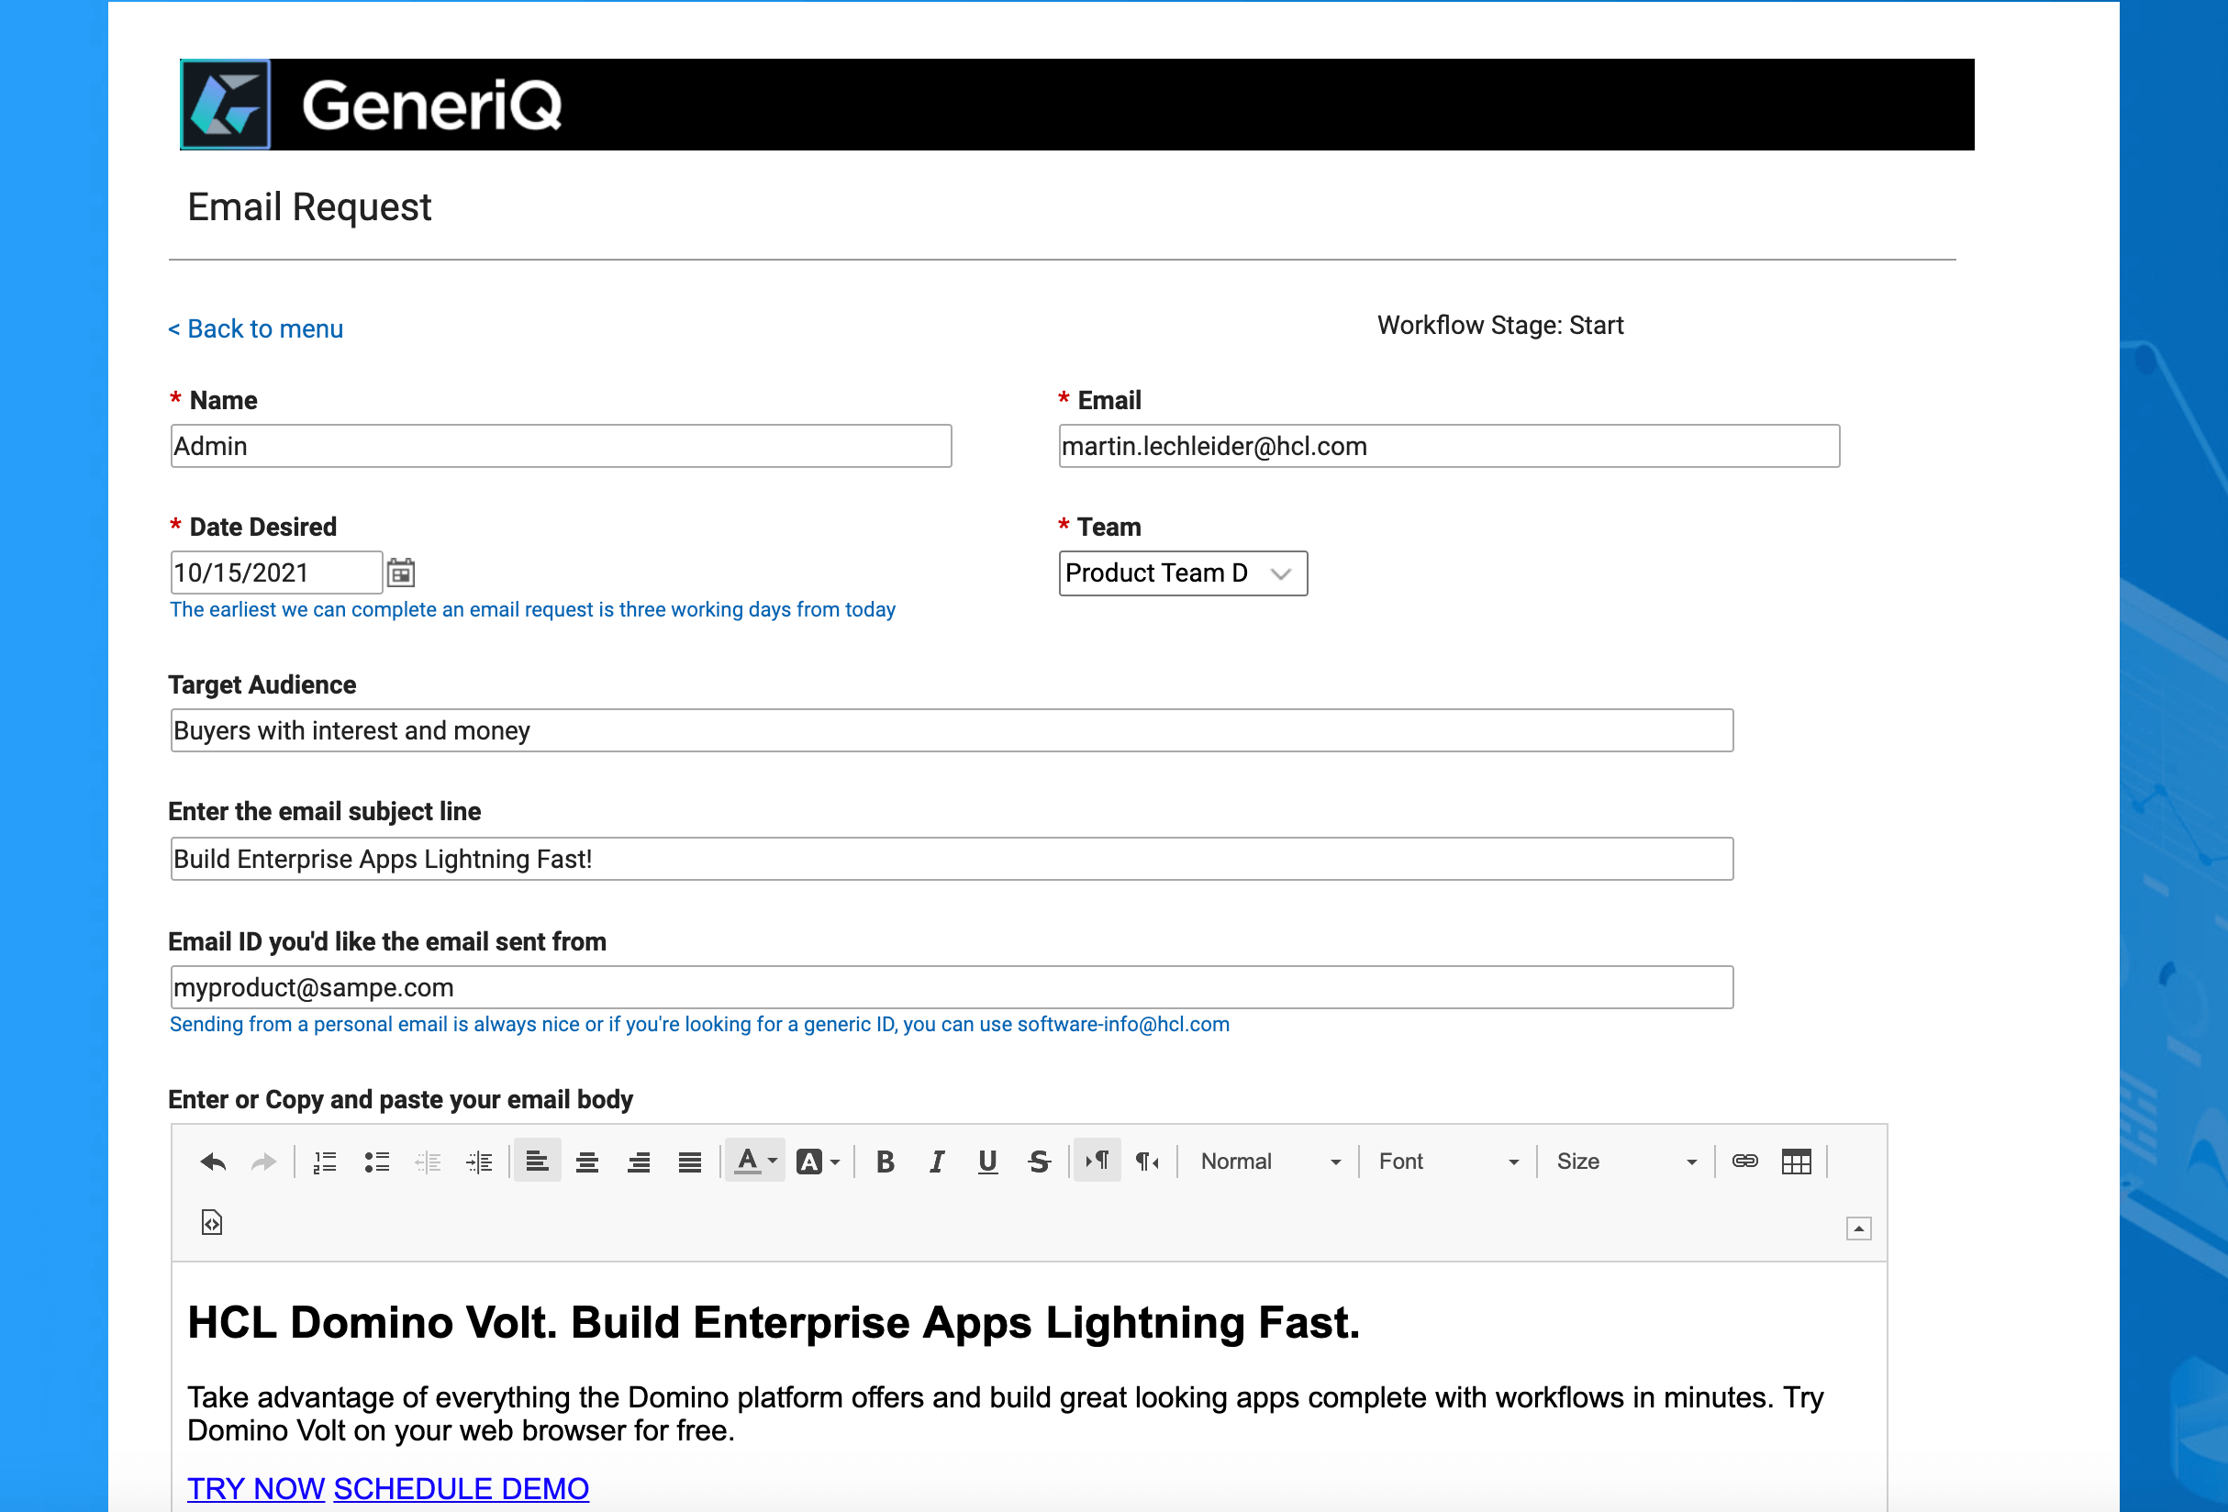Insert a hyperlink with the link icon

(1744, 1162)
